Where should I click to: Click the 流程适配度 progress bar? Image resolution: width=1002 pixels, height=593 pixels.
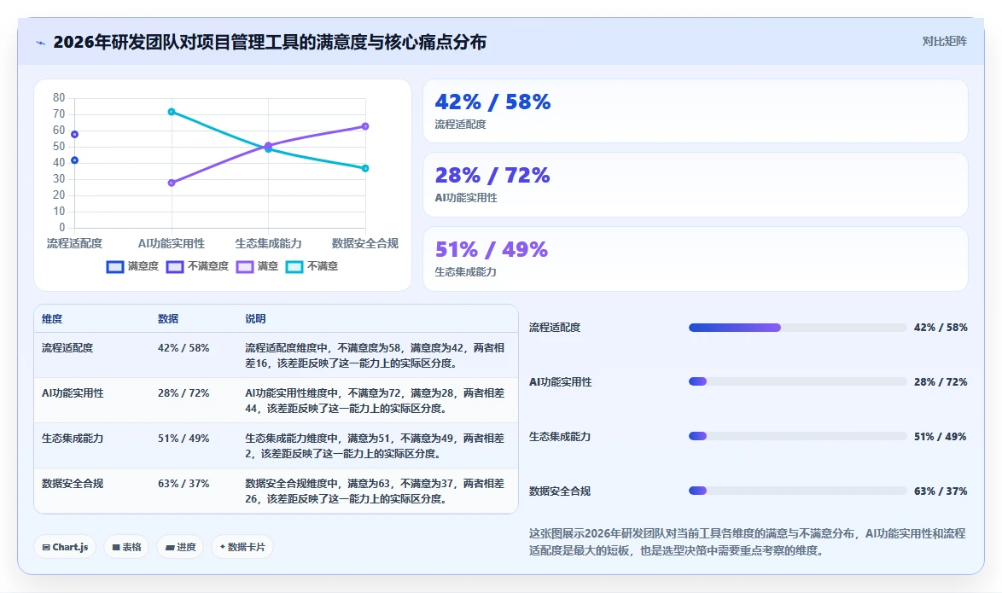(797, 328)
